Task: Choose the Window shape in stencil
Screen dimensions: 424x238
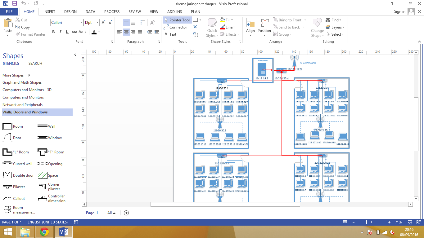Action: point(50,138)
